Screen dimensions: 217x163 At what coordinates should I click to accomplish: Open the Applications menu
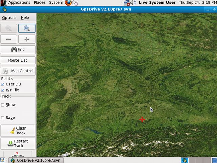click(19, 2)
